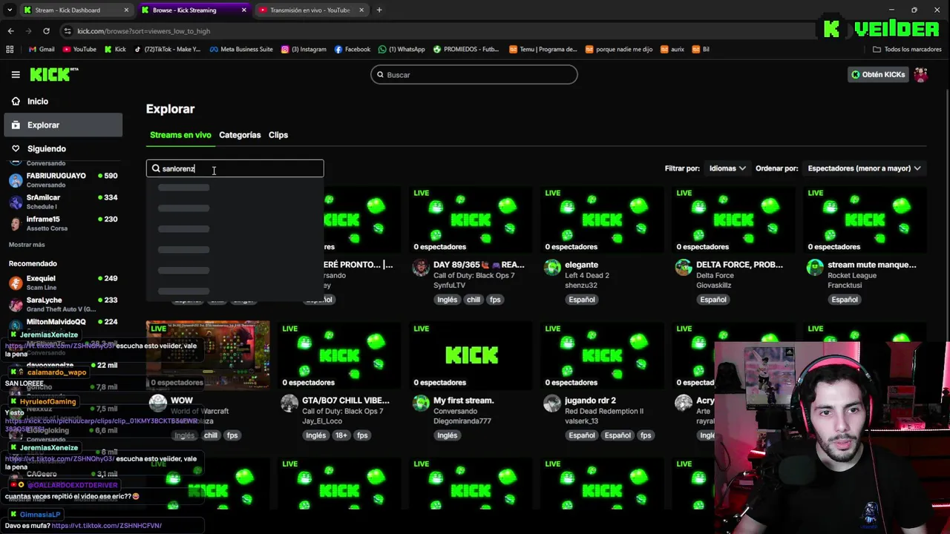This screenshot has height=534, width=950.
Task: Close the Stream - Kick Dashboard tab
Action: (126, 10)
